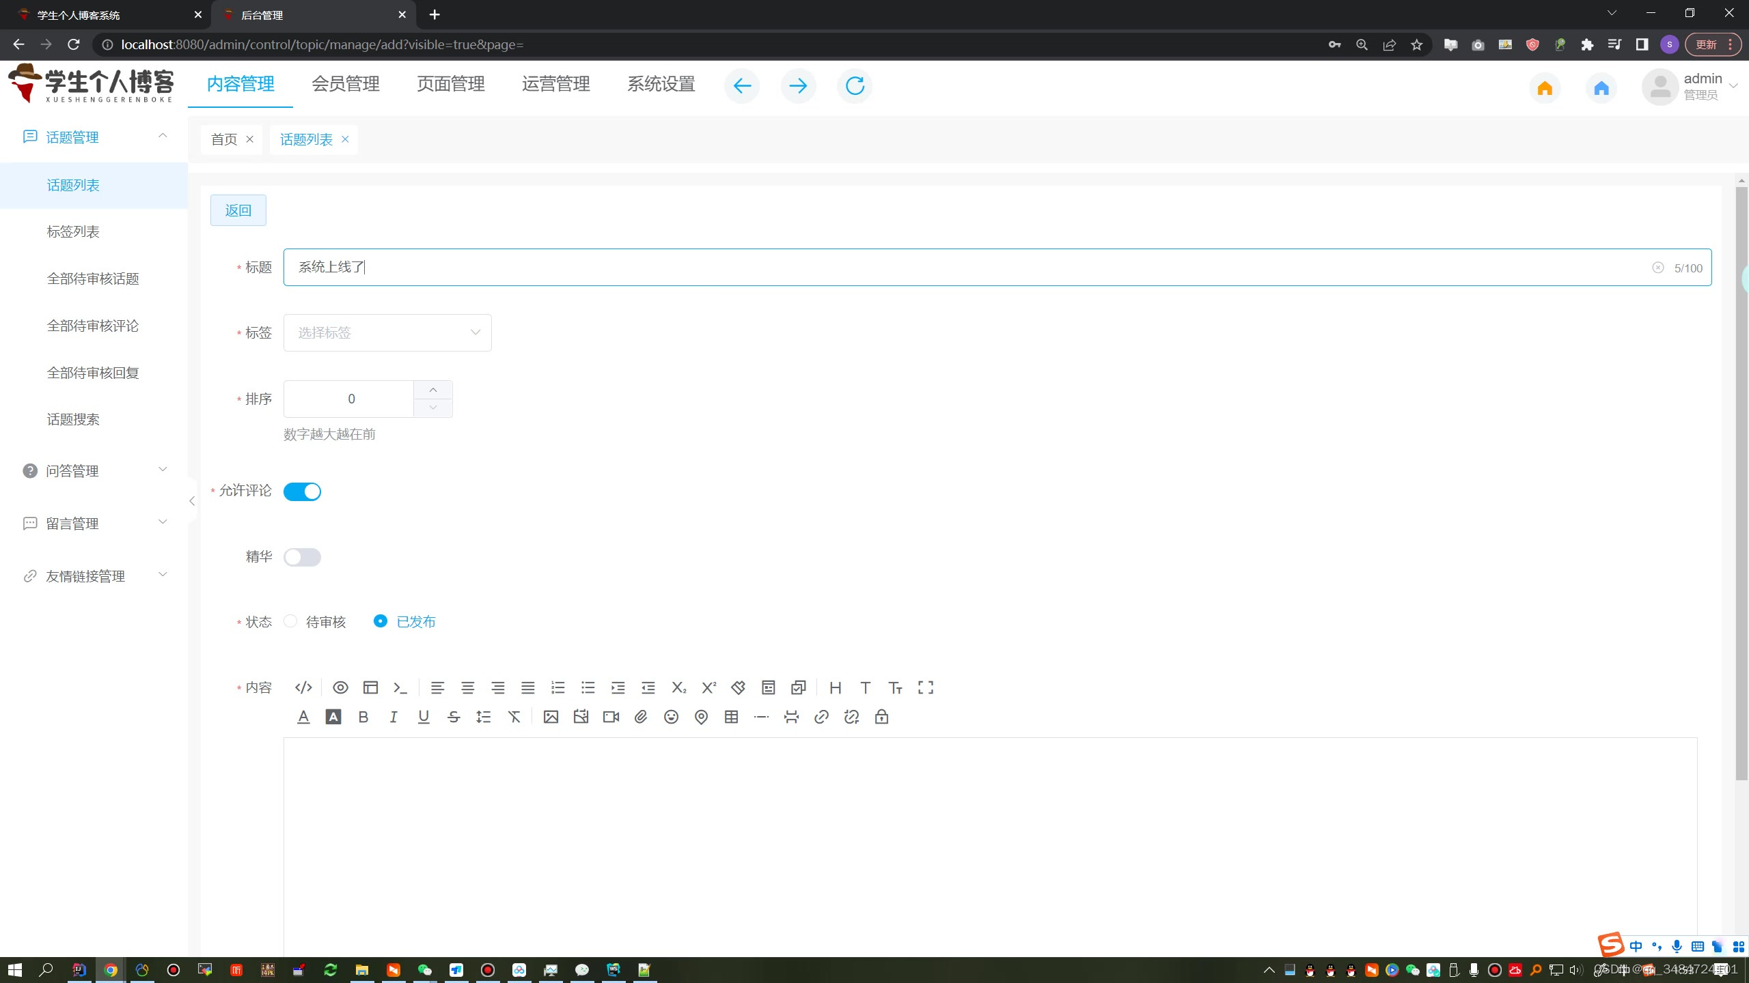Click the font text color icon
This screenshot has height=983, width=1749.
click(303, 717)
